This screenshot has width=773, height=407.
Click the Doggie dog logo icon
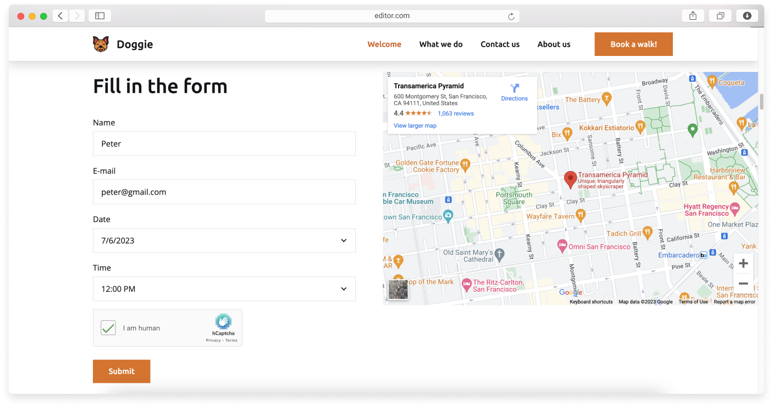pyautogui.click(x=101, y=44)
